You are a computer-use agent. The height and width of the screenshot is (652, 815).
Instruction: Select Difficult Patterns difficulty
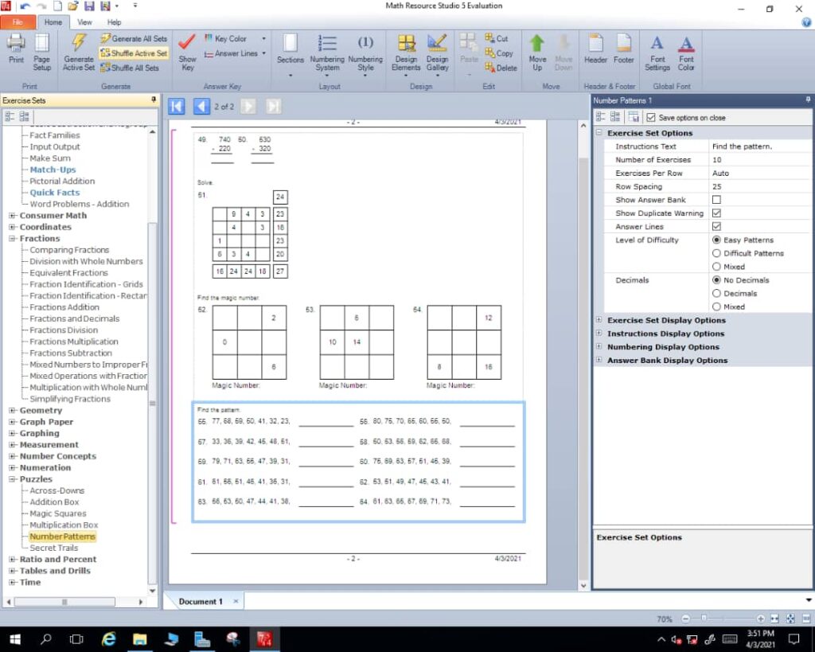[x=716, y=253]
